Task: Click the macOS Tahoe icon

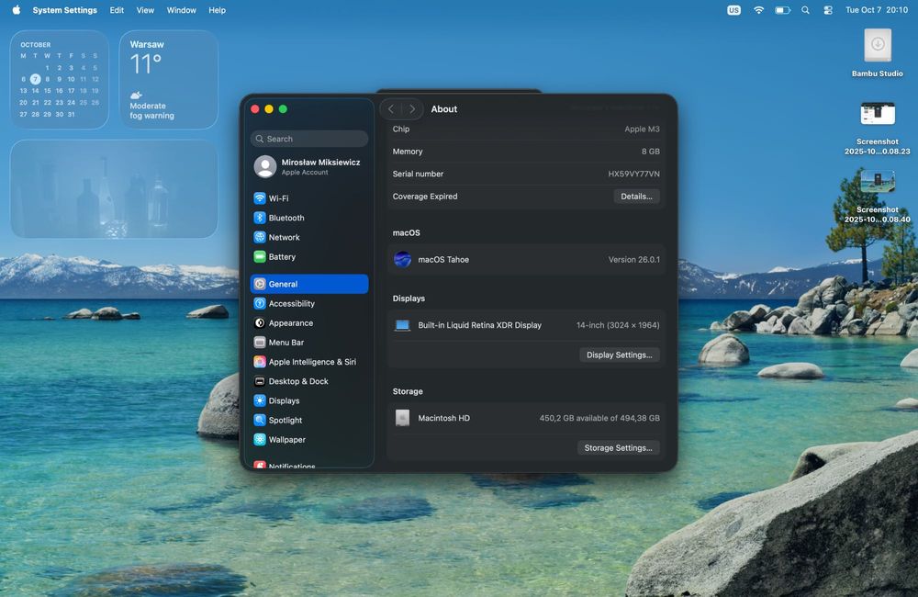Action: point(402,259)
